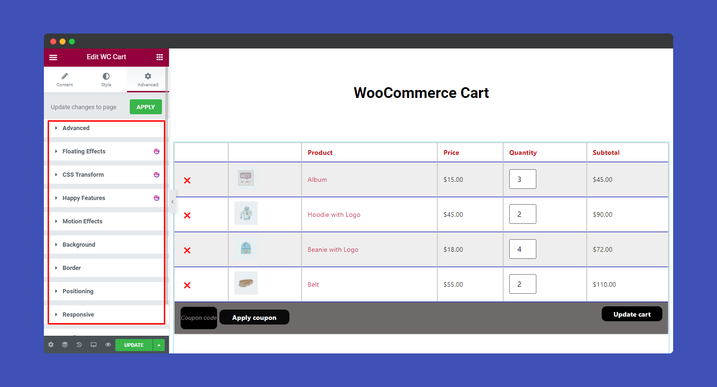Expand the Positioning section
Screen dimensions: 717x387
click(106, 291)
